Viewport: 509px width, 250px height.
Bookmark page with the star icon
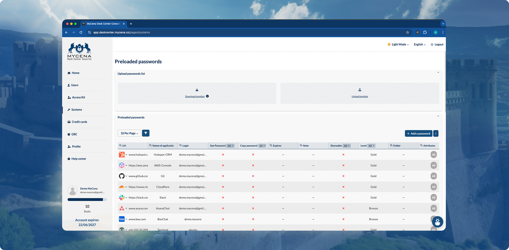(x=407, y=32)
